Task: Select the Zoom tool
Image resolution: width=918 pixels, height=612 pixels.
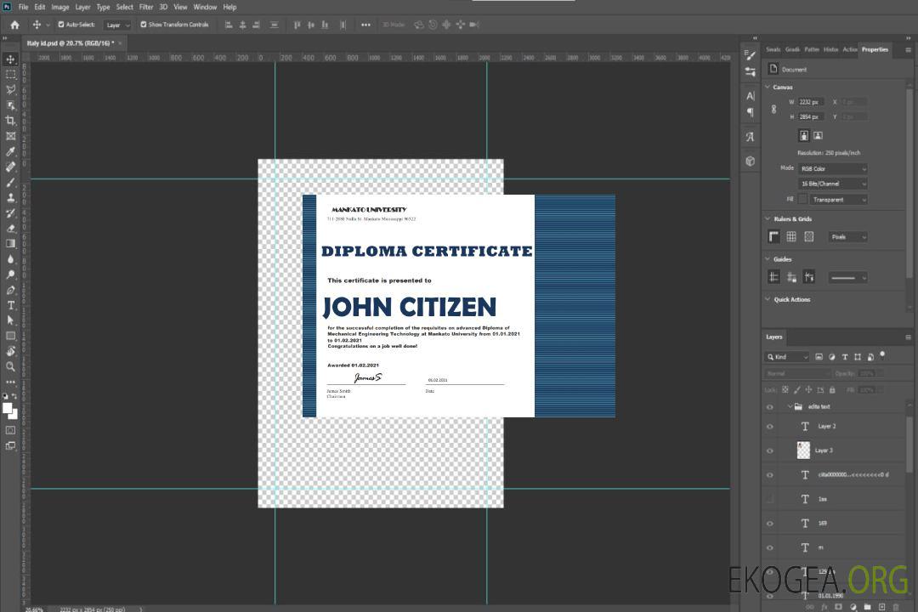Action: 10,366
